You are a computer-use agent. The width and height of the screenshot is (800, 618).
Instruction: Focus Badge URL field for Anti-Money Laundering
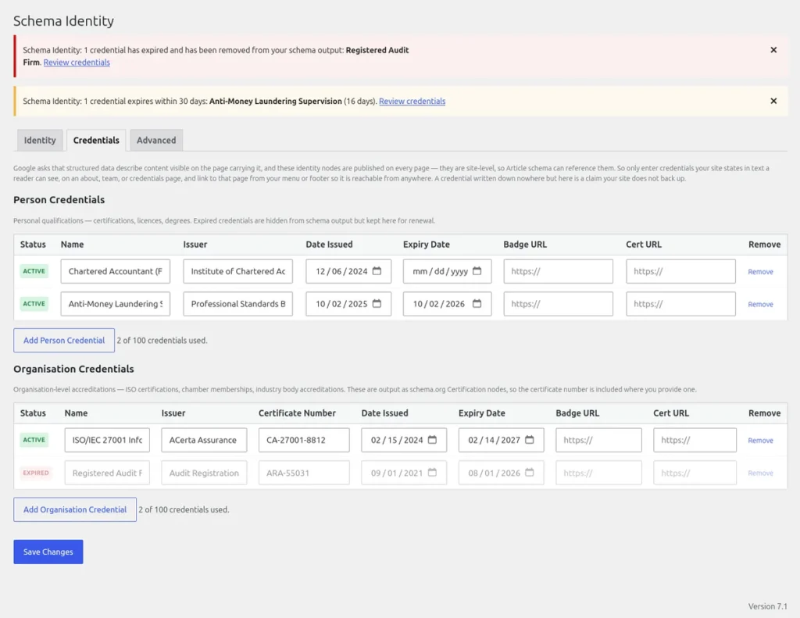558,304
